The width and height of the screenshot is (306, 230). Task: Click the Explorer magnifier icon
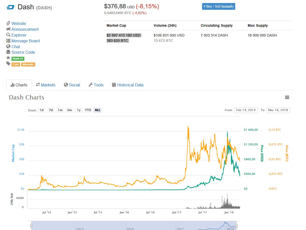[x=8, y=35]
